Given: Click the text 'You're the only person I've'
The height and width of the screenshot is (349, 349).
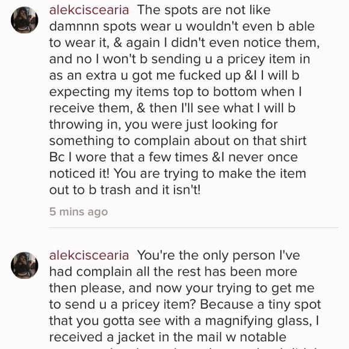Looking at the screenshot, I should pyautogui.click(x=218, y=255).
